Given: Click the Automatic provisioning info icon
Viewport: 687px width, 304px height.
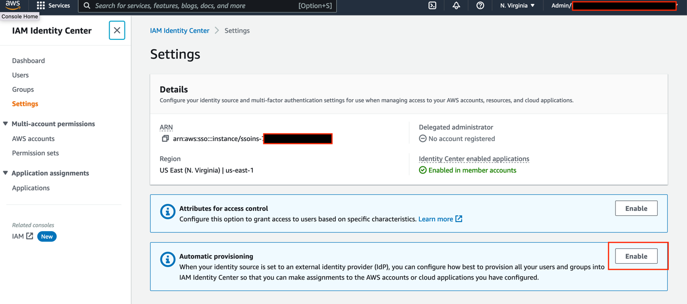Looking at the screenshot, I should coord(168,259).
